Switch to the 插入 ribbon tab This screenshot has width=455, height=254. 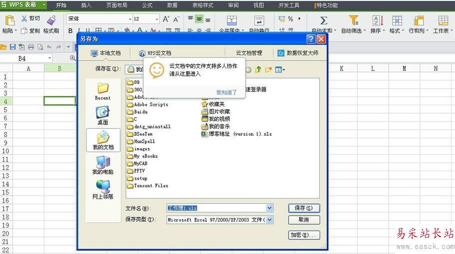click(x=86, y=5)
